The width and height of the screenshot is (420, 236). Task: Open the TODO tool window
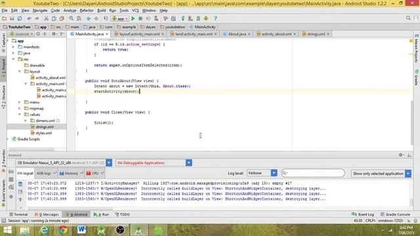click(123, 214)
